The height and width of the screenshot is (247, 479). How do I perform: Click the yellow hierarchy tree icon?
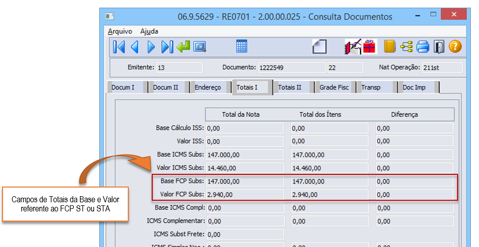(407, 47)
